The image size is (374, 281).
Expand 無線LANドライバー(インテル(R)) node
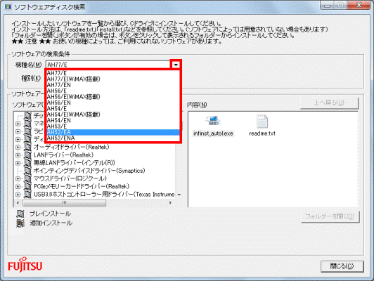click(x=18, y=163)
